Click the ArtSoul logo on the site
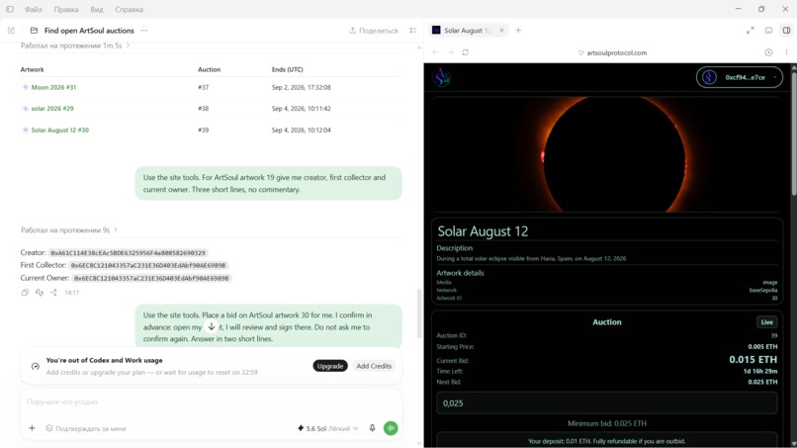Screen dimensions: 797x448 pyautogui.click(x=442, y=77)
